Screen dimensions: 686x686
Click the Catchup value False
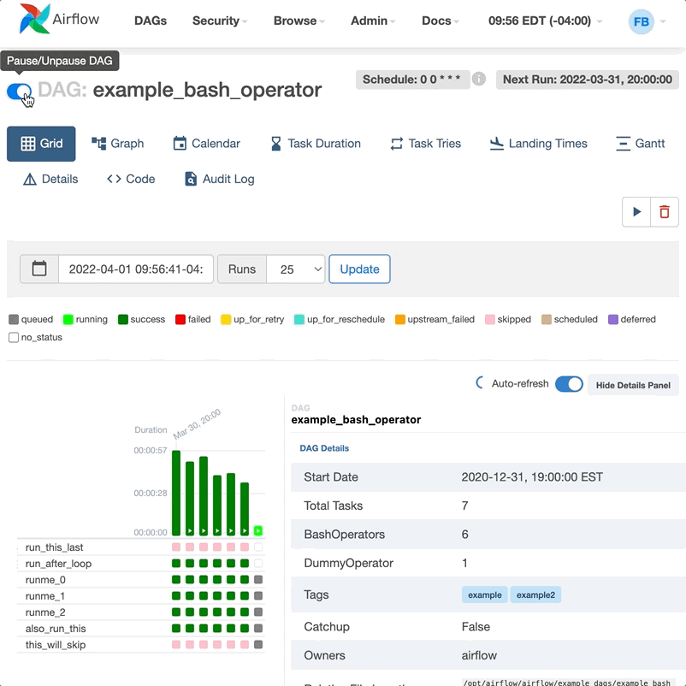pos(476,626)
